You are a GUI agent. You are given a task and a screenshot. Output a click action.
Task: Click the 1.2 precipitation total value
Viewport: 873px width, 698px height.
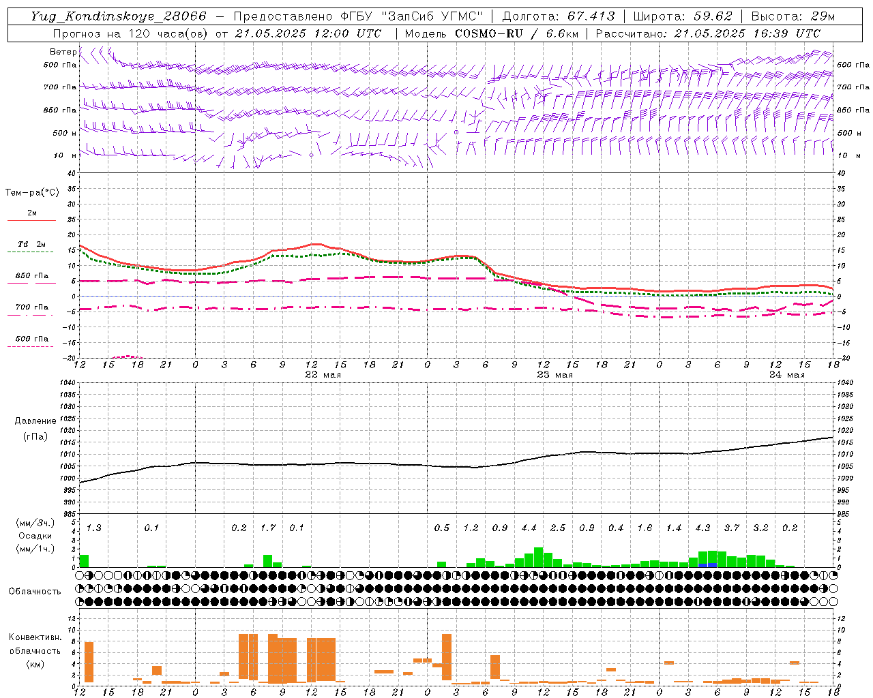(x=471, y=528)
